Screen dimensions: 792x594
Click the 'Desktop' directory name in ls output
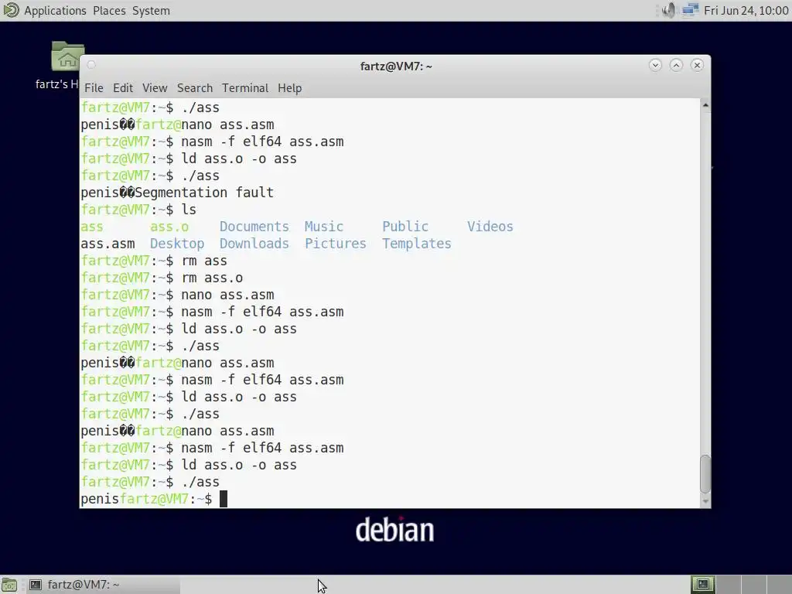pyautogui.click(x=177, y=244)
